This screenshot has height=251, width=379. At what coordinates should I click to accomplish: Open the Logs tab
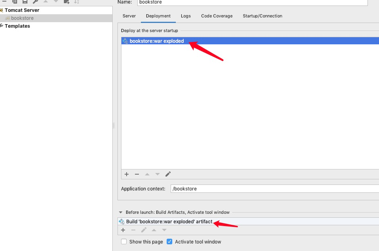[186, 16]
